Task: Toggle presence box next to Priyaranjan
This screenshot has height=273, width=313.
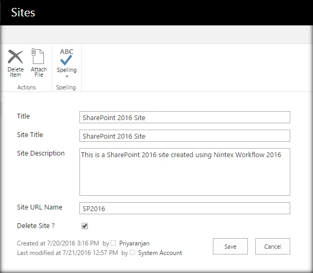Action: (113, 243)
